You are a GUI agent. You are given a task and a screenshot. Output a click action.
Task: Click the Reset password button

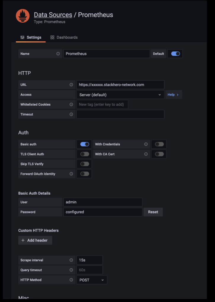coord(153,212)
